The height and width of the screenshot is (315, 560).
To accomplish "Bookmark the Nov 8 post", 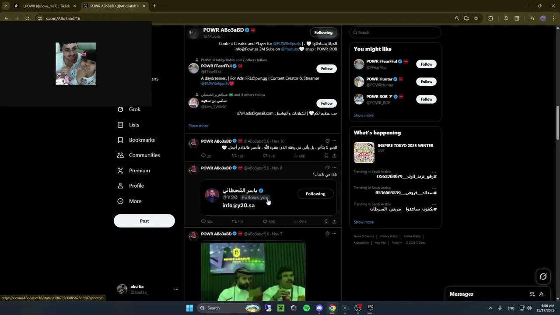I will pos(326,222).
